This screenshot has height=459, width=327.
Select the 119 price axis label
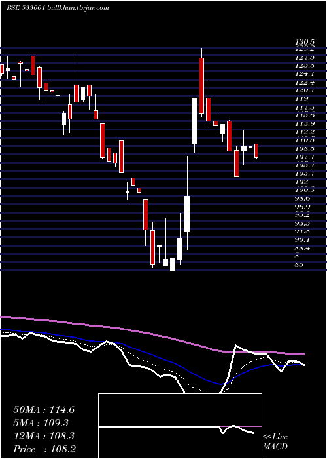click(302, 99)
